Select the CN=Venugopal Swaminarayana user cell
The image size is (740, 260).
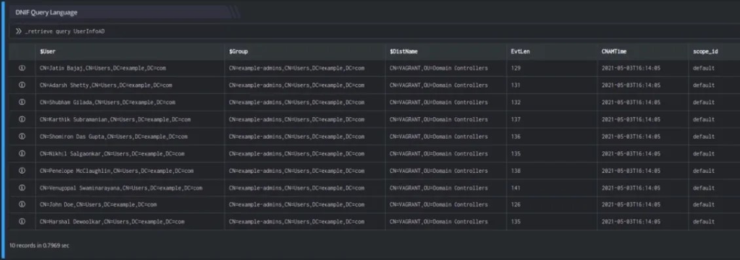(x=130, y=188)
